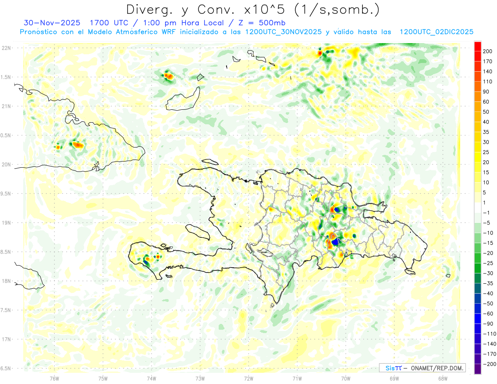The width and height of the screenshot is (497, 384).
Task: Select the '-30' colorbar value
Action: (489, 273)
